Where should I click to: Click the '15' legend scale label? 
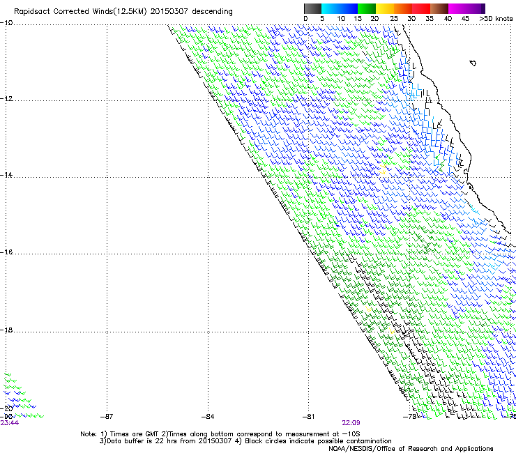358,18
